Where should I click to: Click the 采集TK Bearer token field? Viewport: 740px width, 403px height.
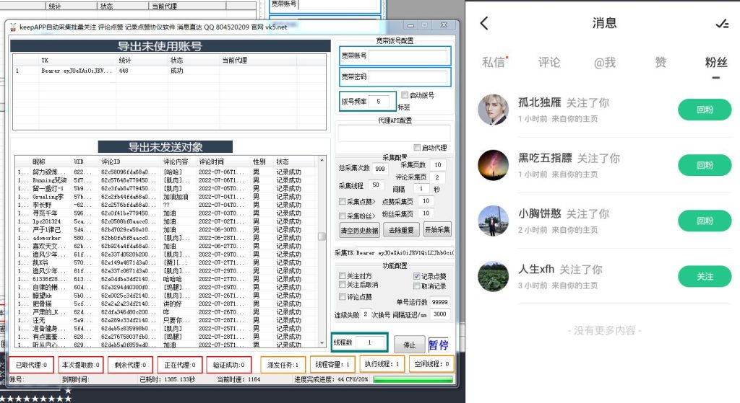pyautogui.click(x=405, y=253)
